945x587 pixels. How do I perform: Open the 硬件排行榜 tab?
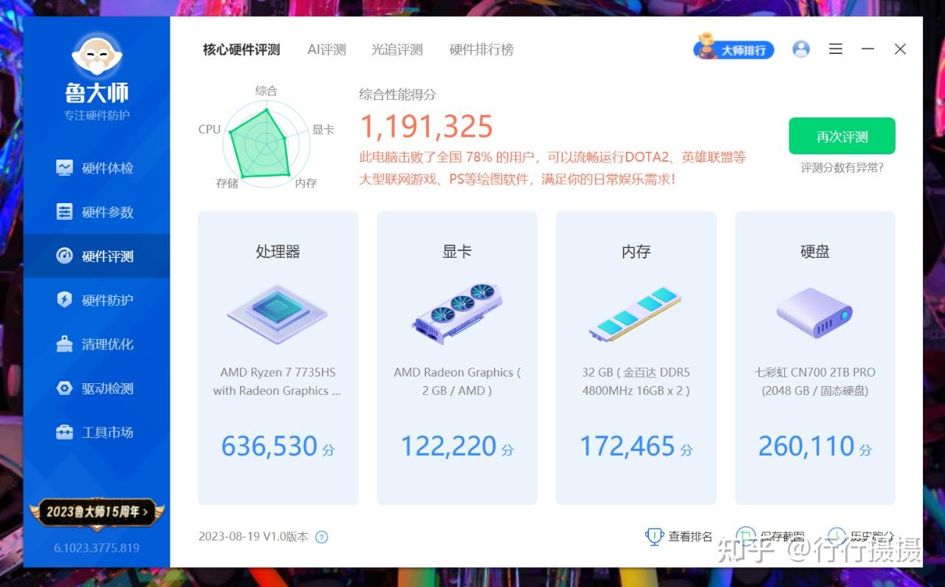pos(481,49)
